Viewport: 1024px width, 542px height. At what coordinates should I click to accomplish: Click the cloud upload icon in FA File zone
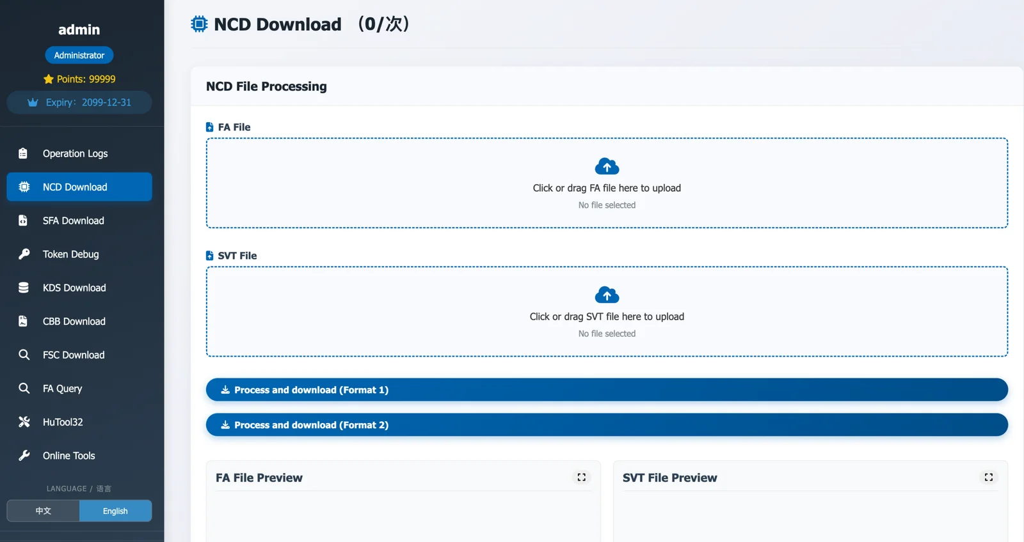pyautogui.click(x=607, y=167)
